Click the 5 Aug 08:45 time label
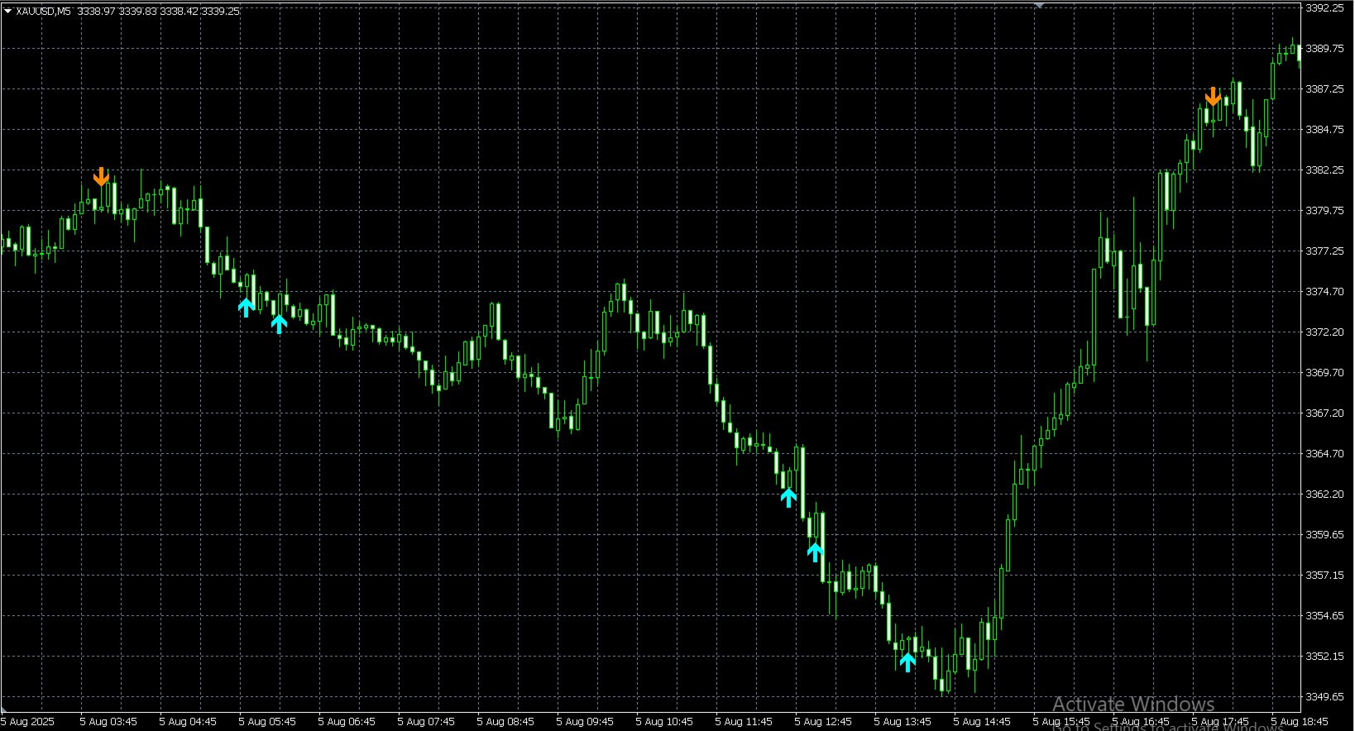 click(x=505, y=722)
